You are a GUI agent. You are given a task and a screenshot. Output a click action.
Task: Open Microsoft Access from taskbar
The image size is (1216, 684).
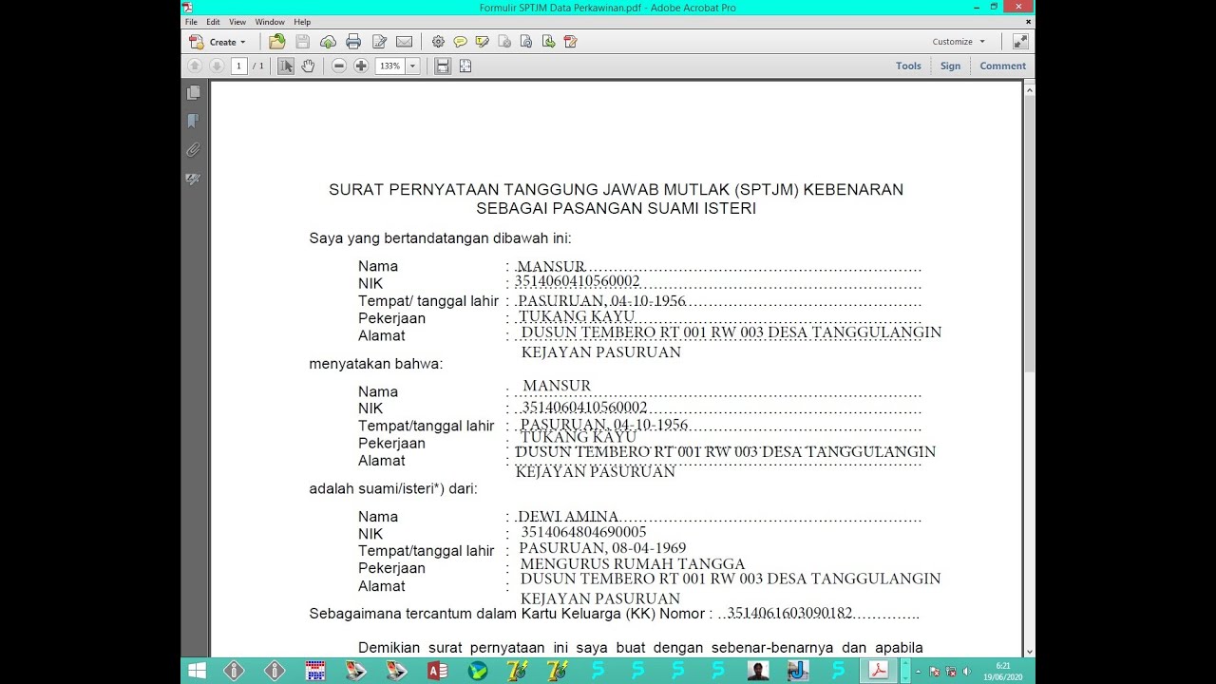click(438, 671)
